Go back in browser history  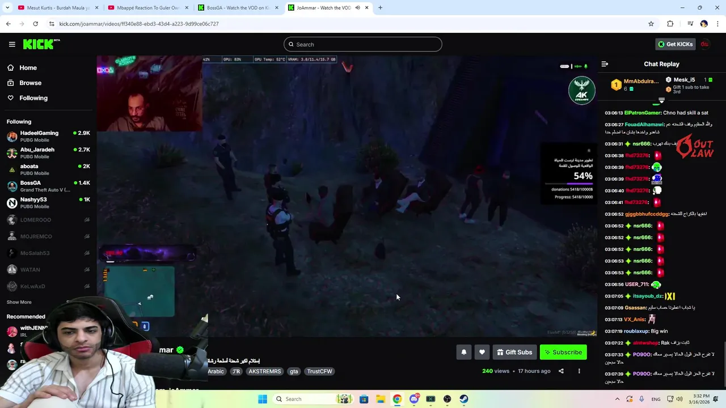pyautogui.click(x=8, y=24)
